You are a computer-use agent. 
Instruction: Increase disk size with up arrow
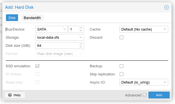coord(81,44)
